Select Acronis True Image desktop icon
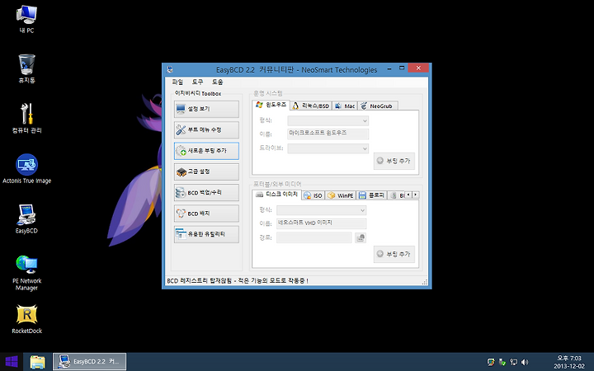 pyautogui.click(x=26, y=169)
